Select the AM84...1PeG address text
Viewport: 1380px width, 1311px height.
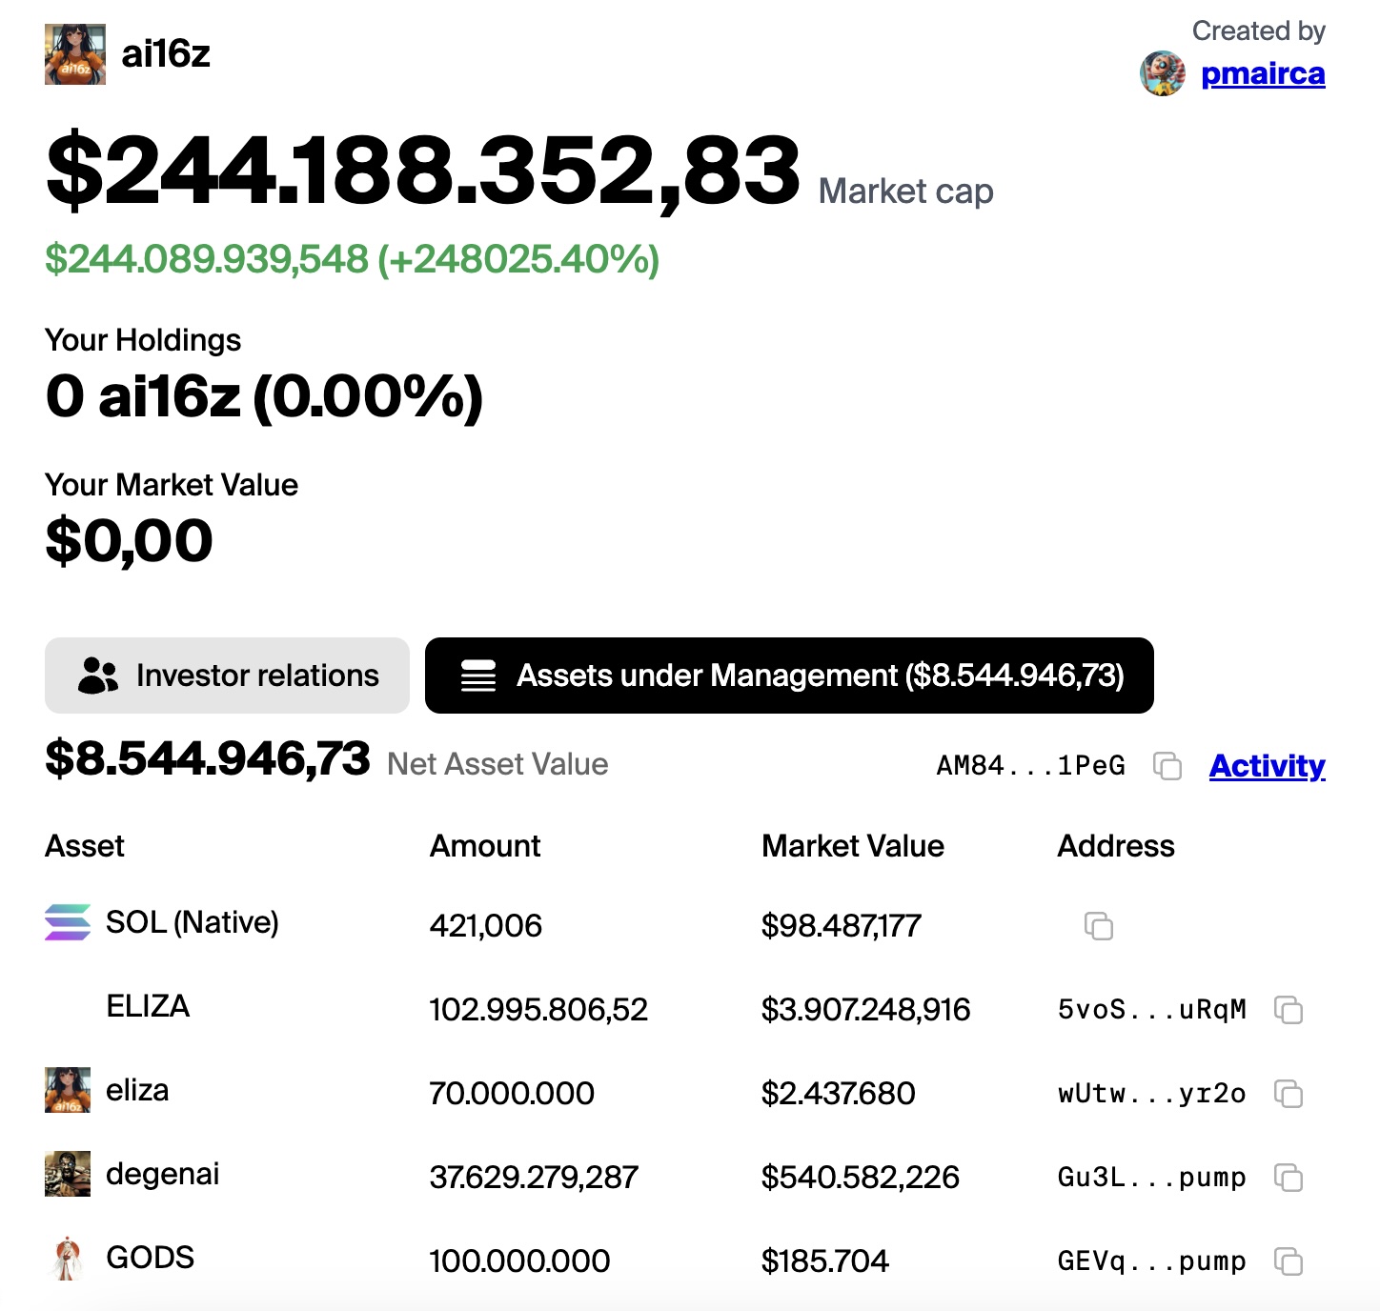(x=1031, y=766)
